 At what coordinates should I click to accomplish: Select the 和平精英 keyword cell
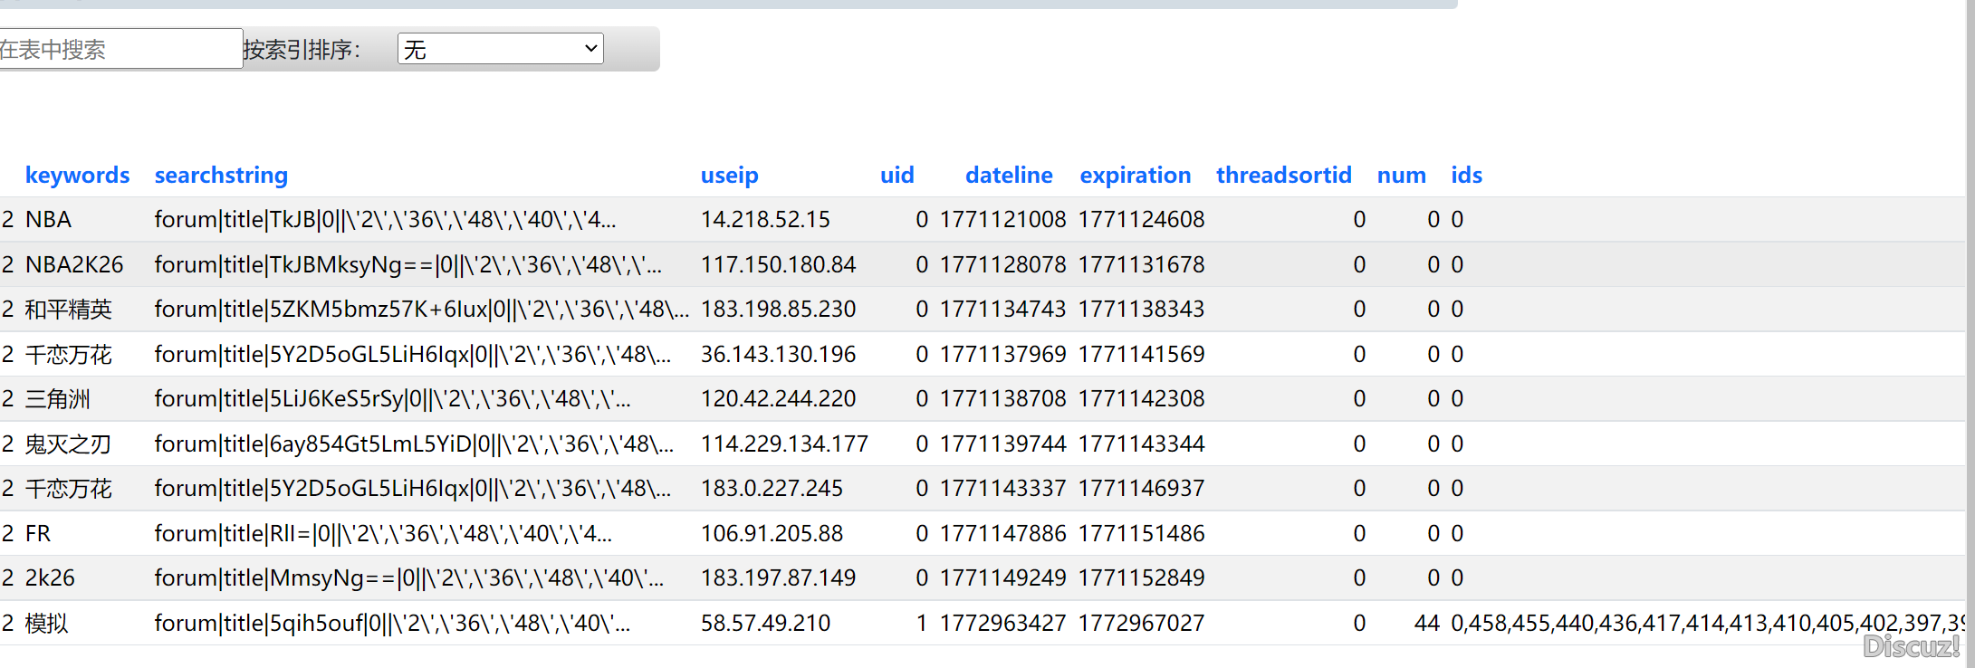[x=68, y=310]
